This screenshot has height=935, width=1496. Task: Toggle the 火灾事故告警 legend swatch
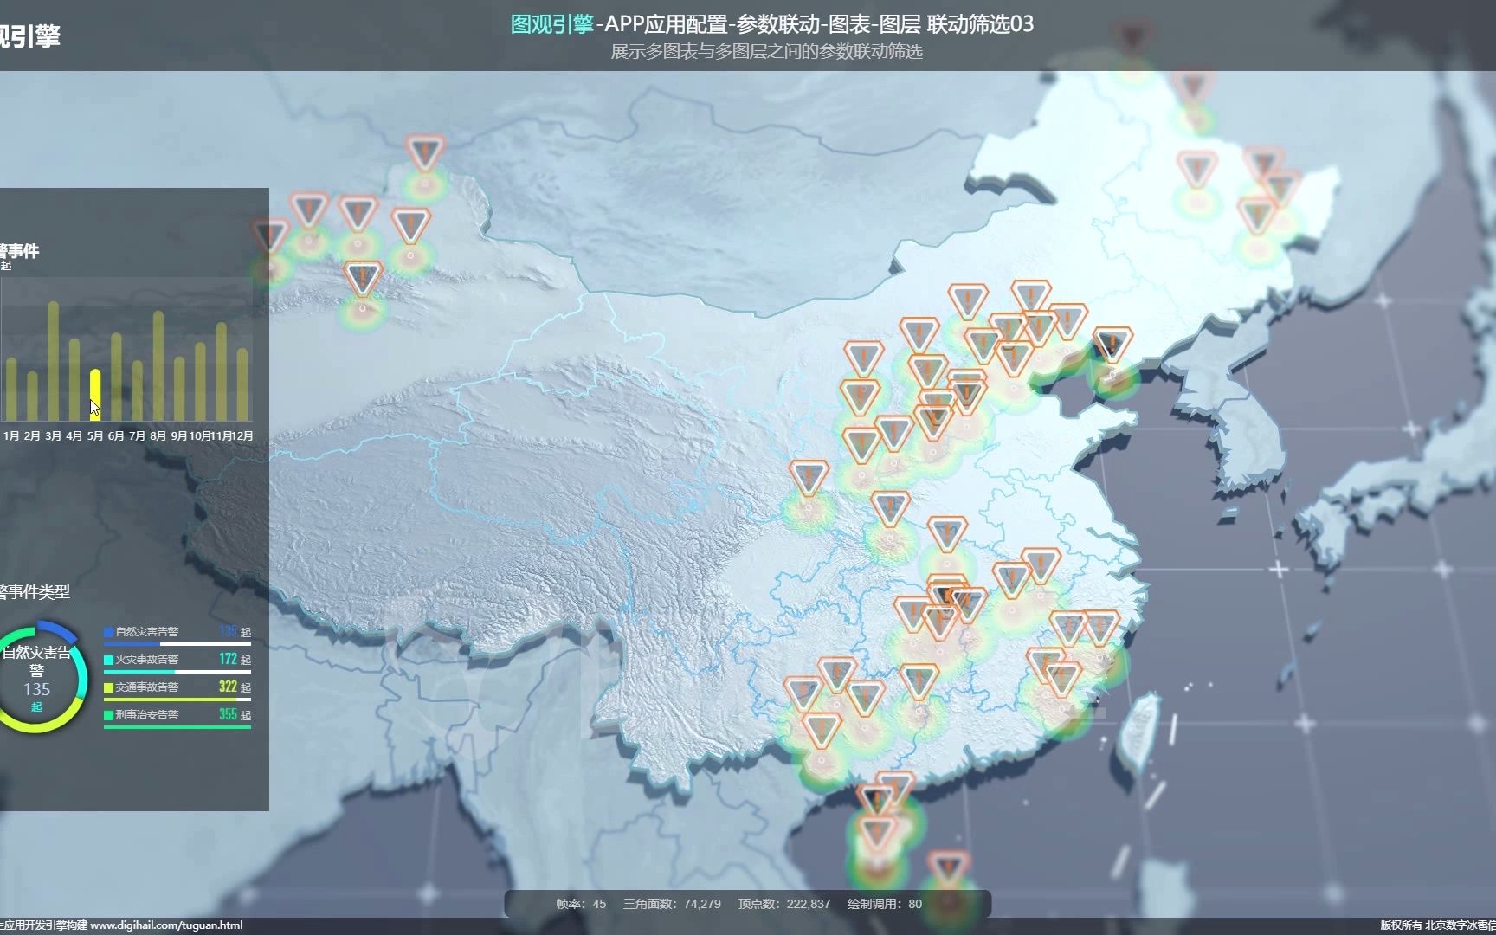click(106, 659)
